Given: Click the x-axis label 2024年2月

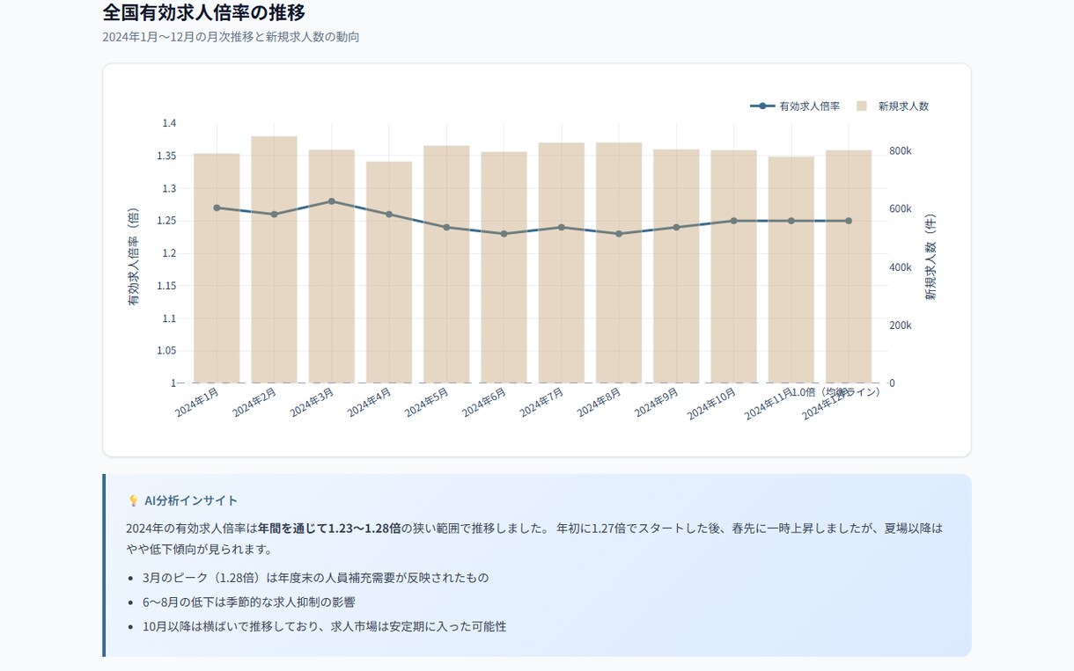Looking at the screenshot, I should 254,403.
